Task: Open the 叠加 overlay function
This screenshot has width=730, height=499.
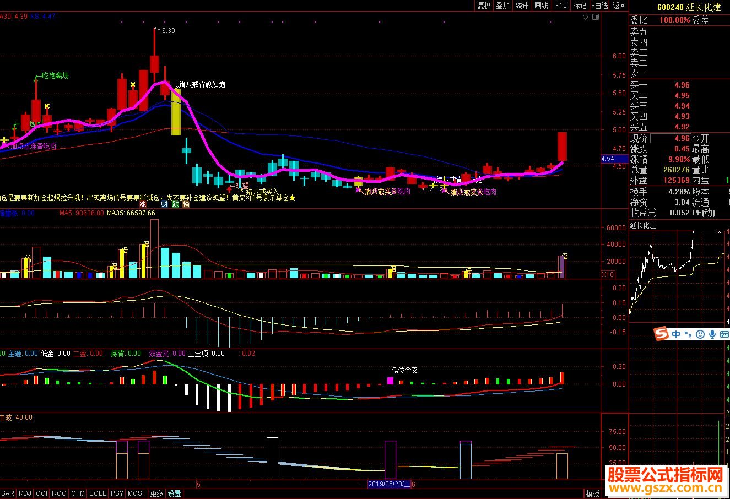Action: tap(502, 6)
